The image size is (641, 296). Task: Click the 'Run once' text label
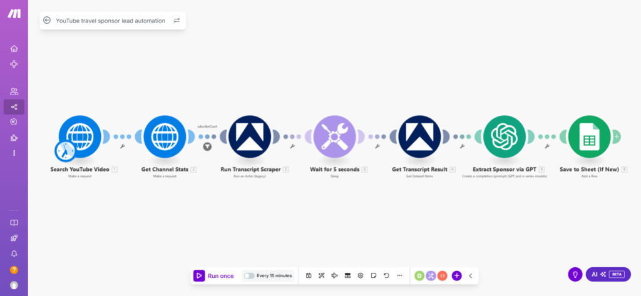pyautogui.click(x=221, y=276)
